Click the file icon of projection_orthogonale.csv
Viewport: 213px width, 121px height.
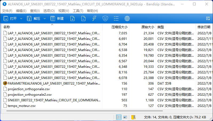pyautogui.click(x=5, y=89)
